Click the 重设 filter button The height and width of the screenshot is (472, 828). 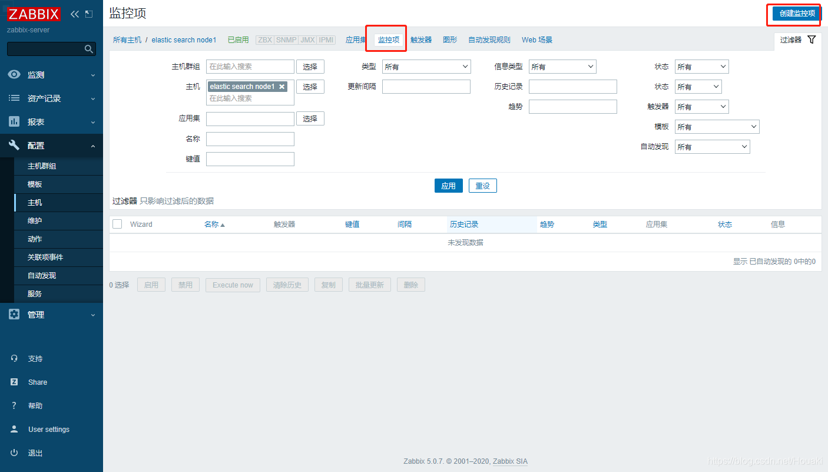(x=483, y=186)
